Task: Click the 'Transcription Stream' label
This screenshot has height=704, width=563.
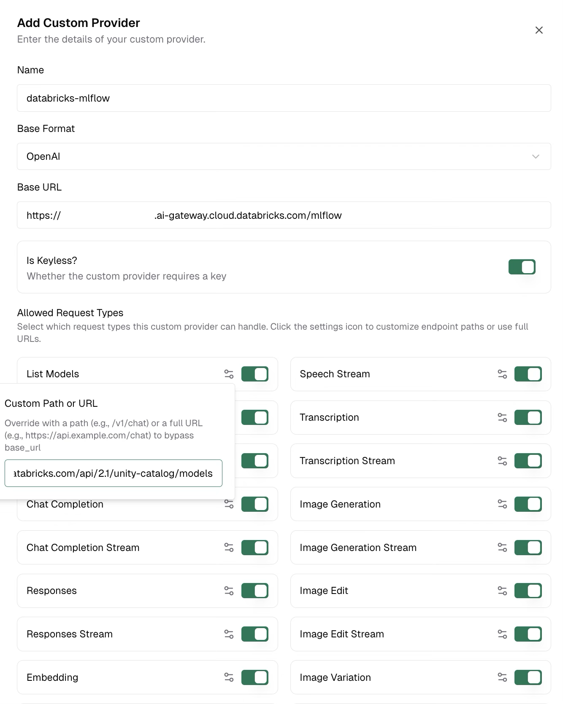Action: tap(347, 461)
